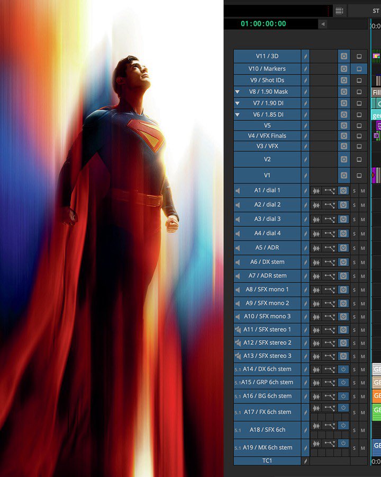Toggle monitor square on V8 / 1.90 Mask
Viewport: 381px width, 477px height.
tap(359, 92)
